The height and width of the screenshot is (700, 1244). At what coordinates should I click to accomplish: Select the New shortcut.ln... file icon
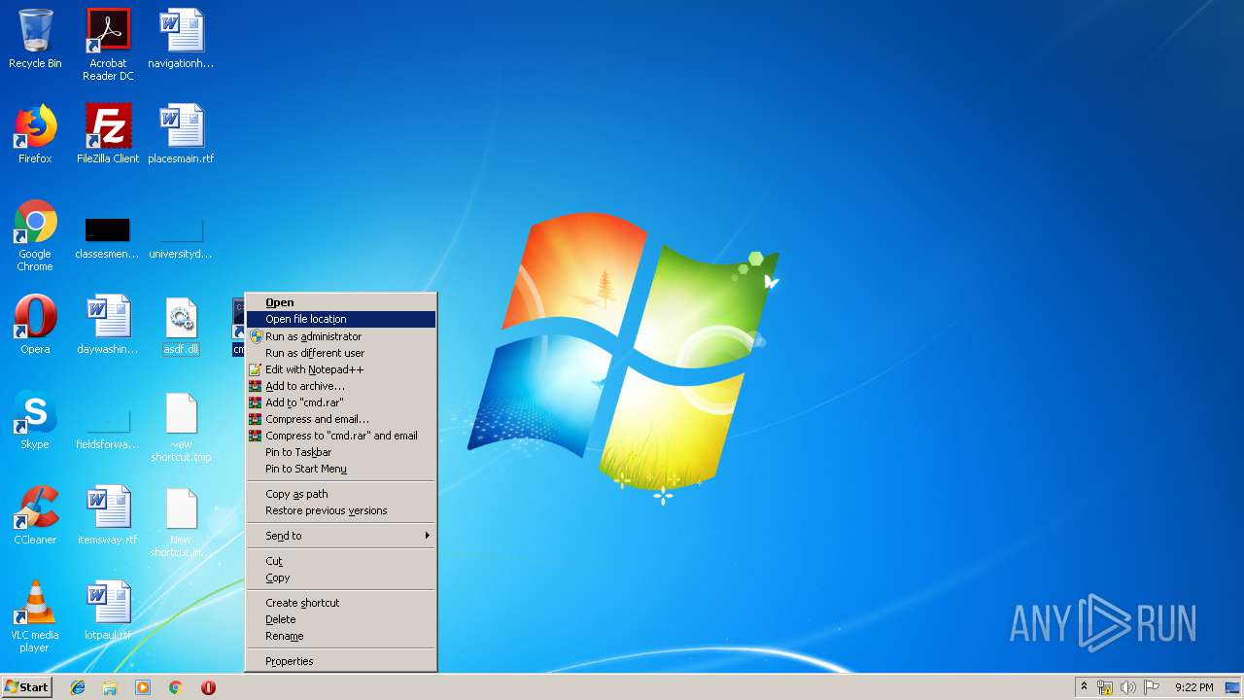[181, 522]
